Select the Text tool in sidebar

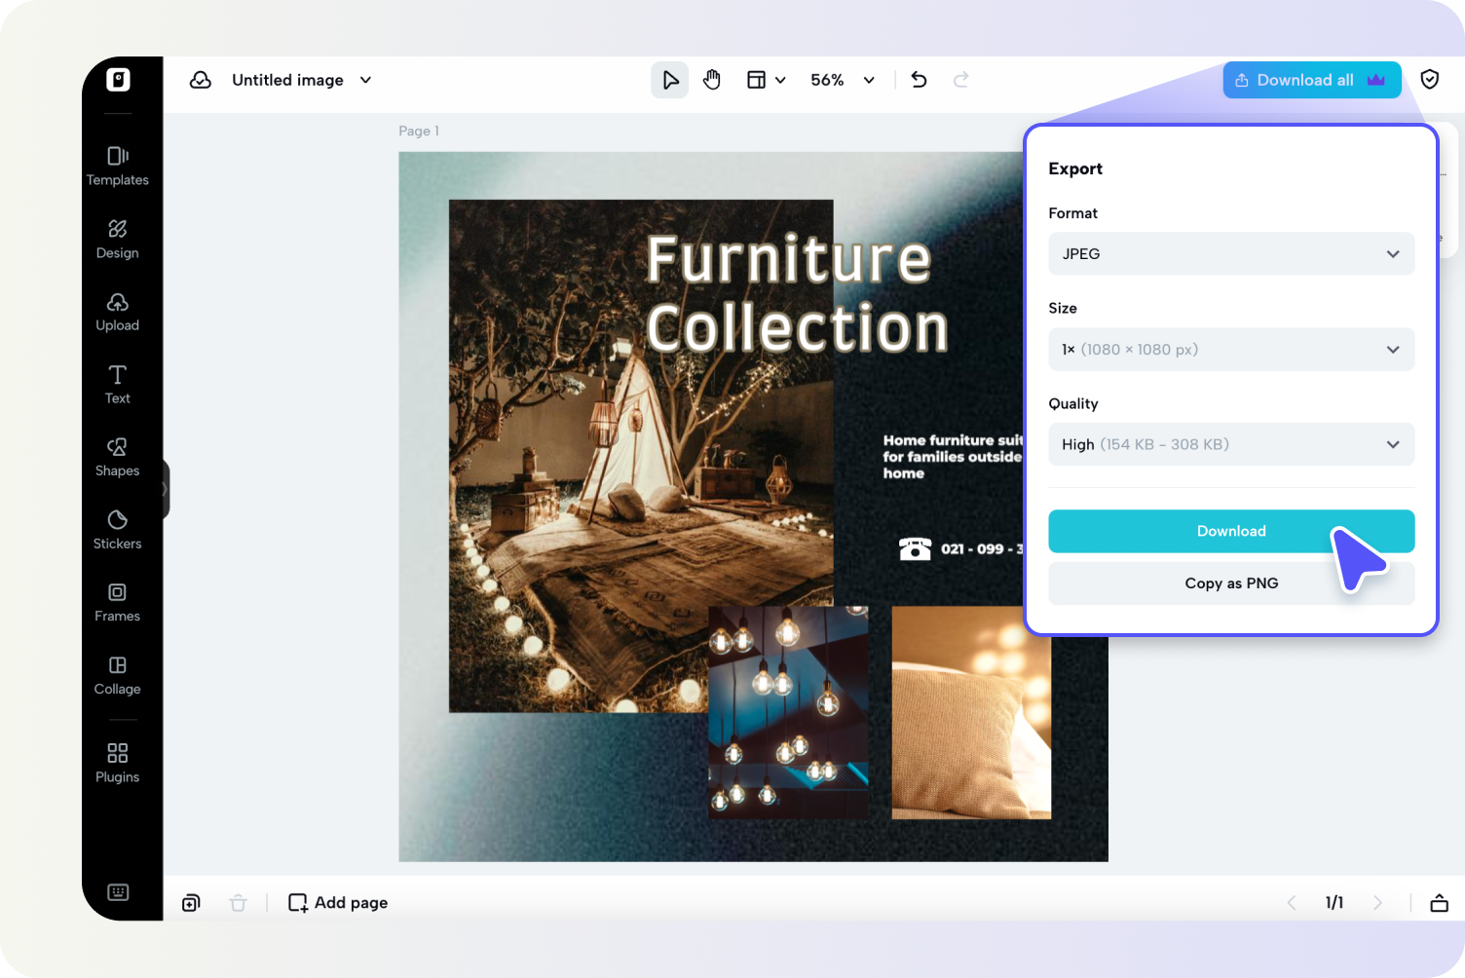coord(117,385)
